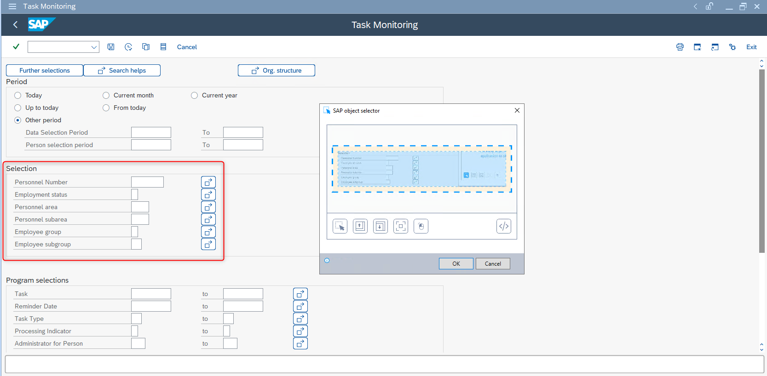Choose the Current month radio option
The width and height of the screenshot is (767, 376).
pos(106,95)
